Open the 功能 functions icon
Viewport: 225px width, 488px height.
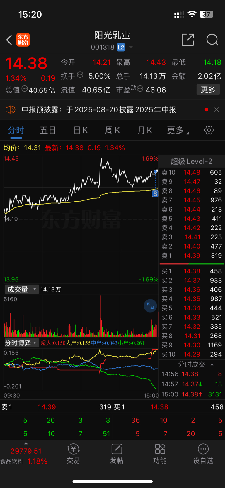[160, 454]
